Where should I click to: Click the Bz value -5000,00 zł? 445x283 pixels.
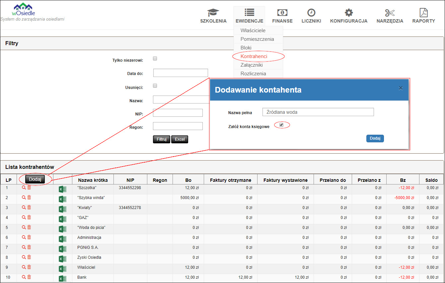tap(405, 198)
